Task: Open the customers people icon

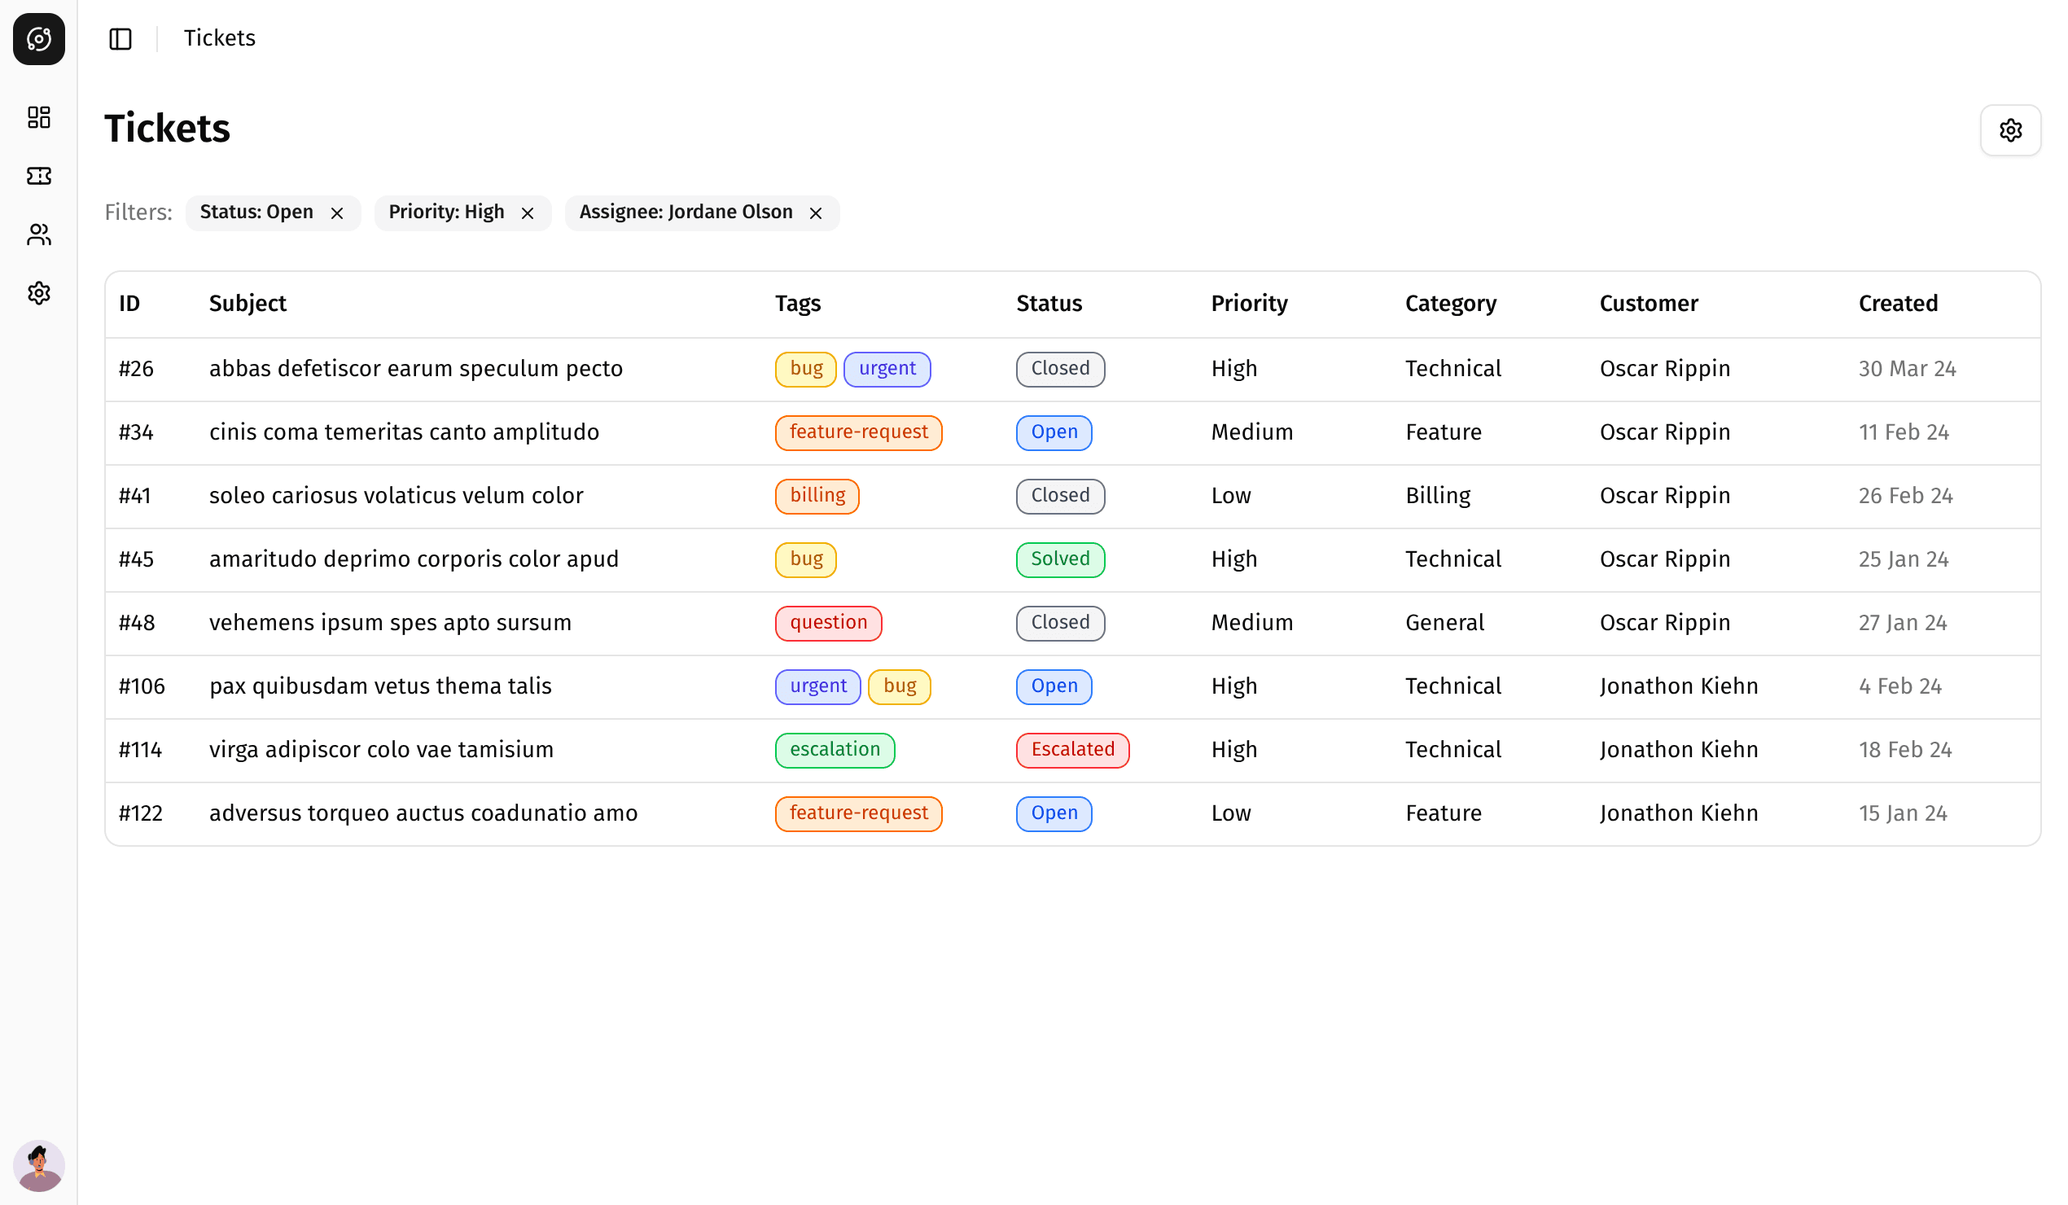Action: (38, 234)
